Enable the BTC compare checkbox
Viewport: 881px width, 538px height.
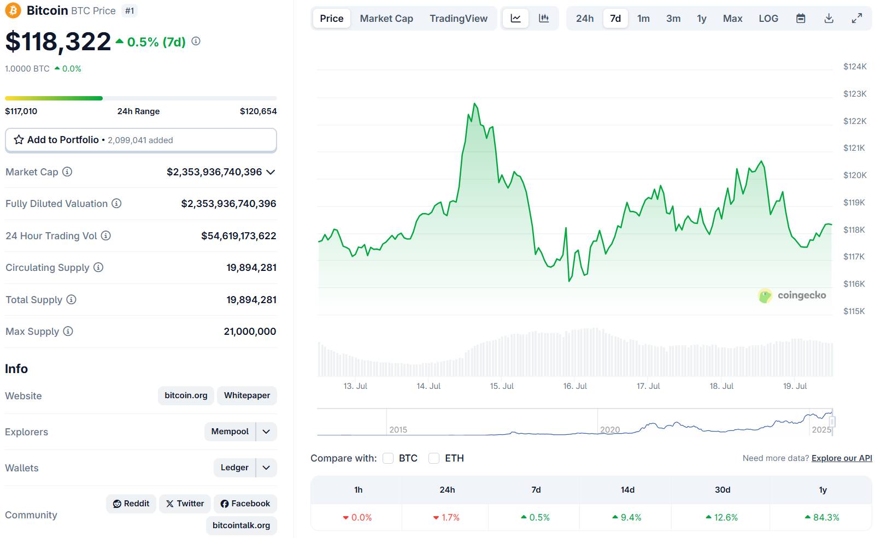pyautogui.click(x=388, y=458)
